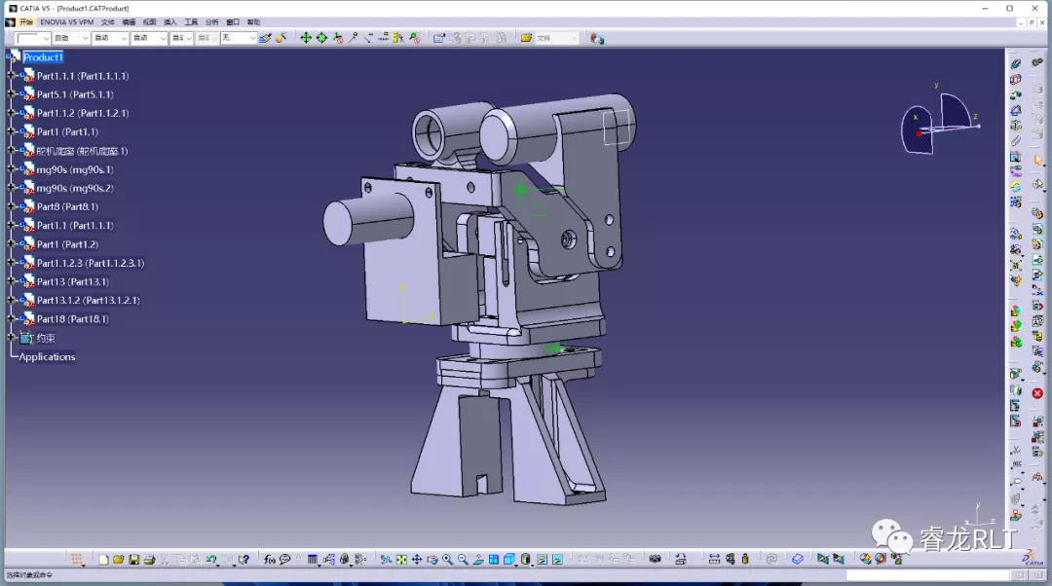
Task: Click the Capture camera icon
Action: [x=655, y=559]
